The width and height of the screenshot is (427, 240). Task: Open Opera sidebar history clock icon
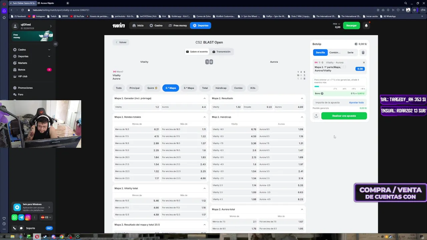[4, 224]
